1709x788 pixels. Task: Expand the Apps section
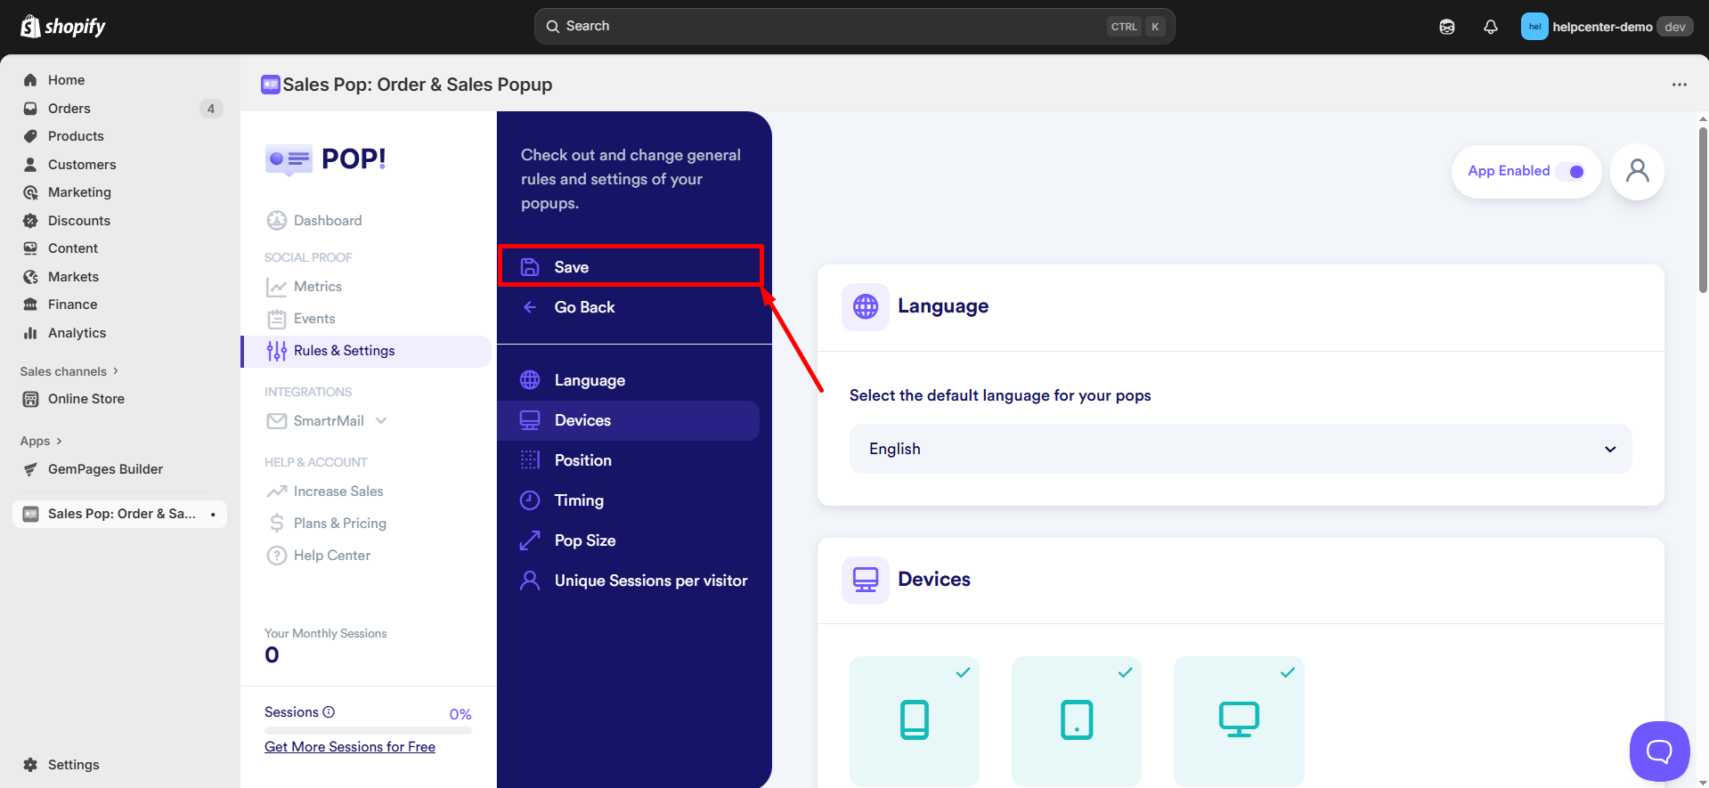41,441
